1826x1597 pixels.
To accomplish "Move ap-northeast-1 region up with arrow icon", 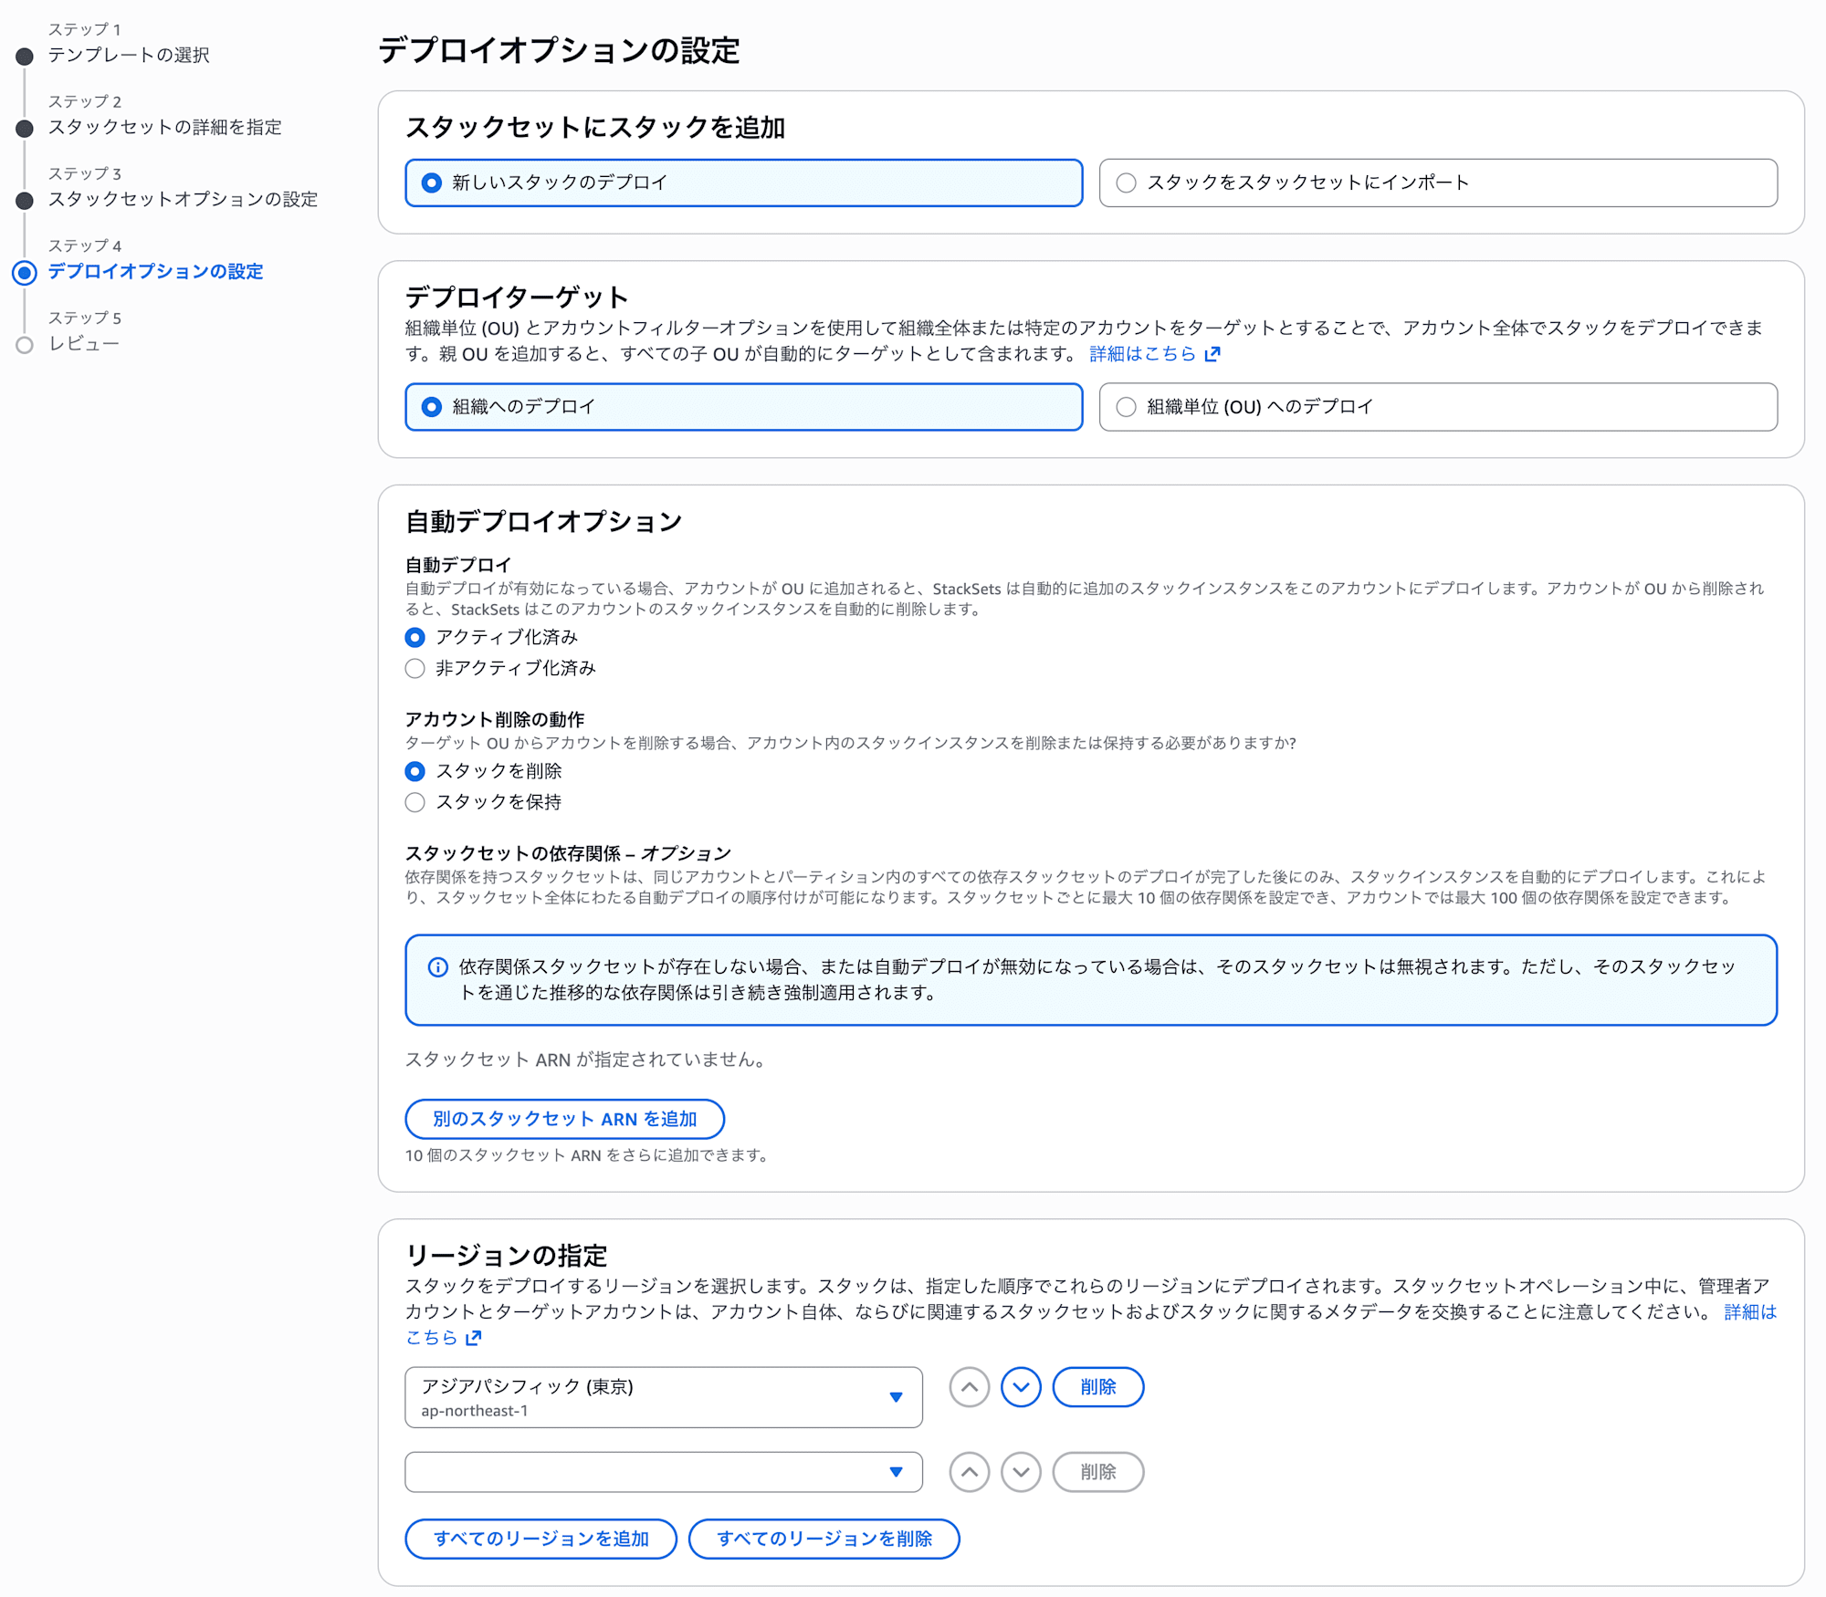I will click(x=970, y=1387).
